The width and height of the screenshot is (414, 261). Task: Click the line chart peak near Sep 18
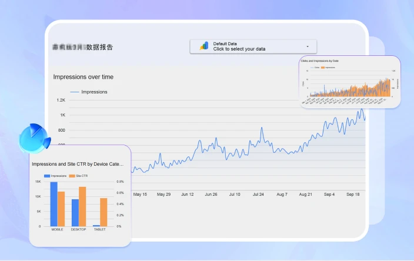362,109
